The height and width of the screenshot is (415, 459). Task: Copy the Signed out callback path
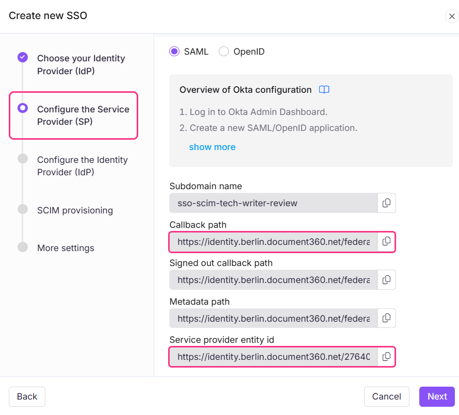(386, 279)
